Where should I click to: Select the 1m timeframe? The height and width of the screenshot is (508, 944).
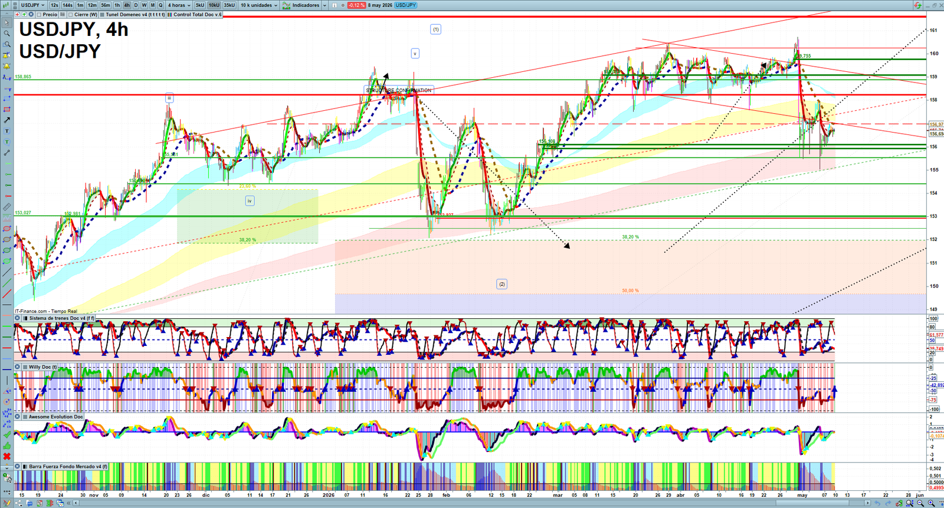[x=80, y=5]
